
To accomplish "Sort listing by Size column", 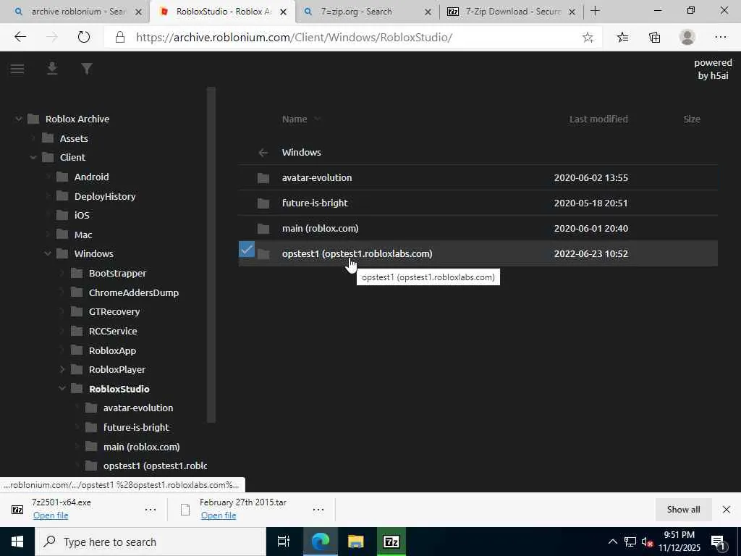I will tap(692, 119).
